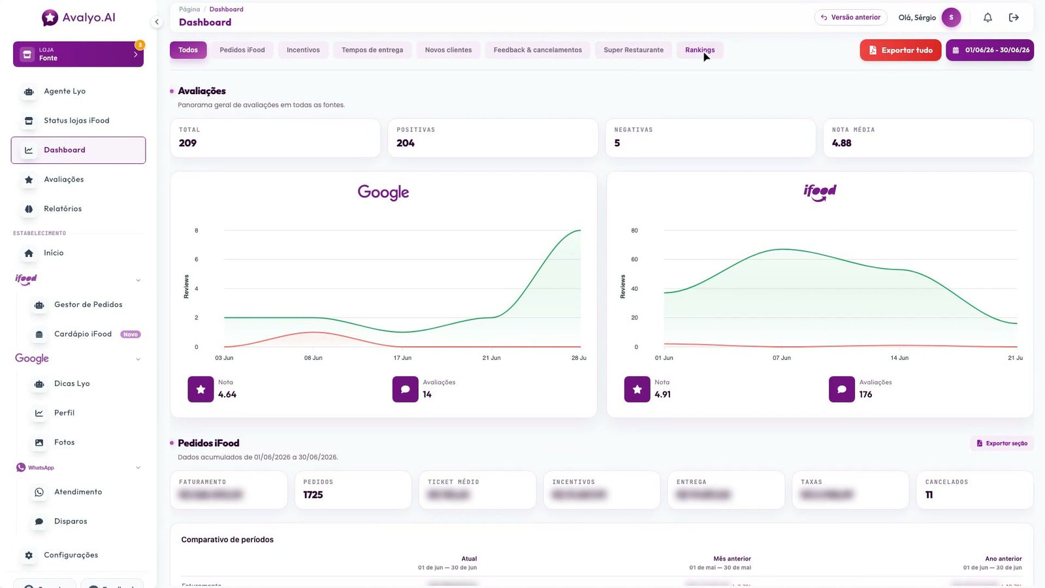Collapse the Google sidebar section
This screenshot has height=588, width=1045.
coord(138,359)
